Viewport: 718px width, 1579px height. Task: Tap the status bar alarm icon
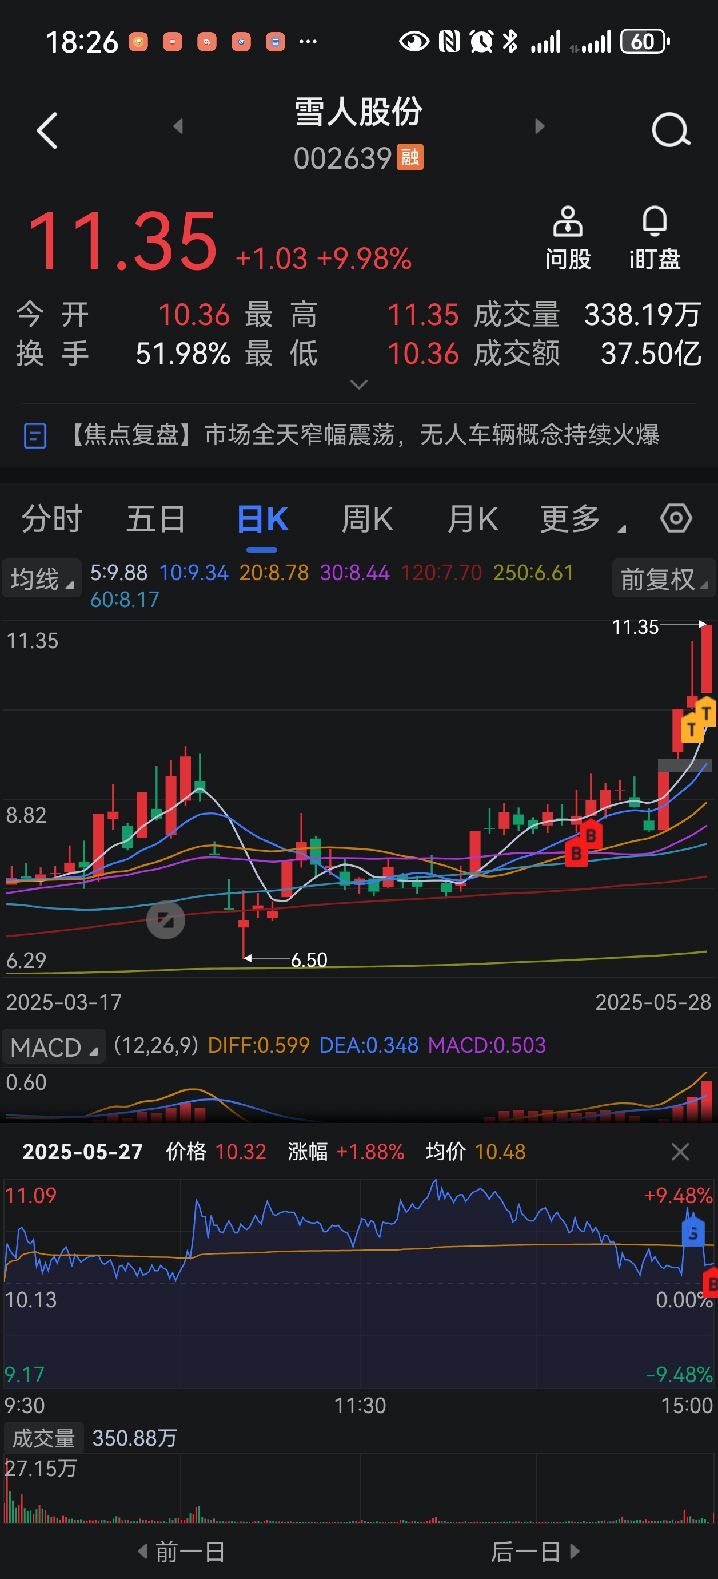(x=481, y=42)
